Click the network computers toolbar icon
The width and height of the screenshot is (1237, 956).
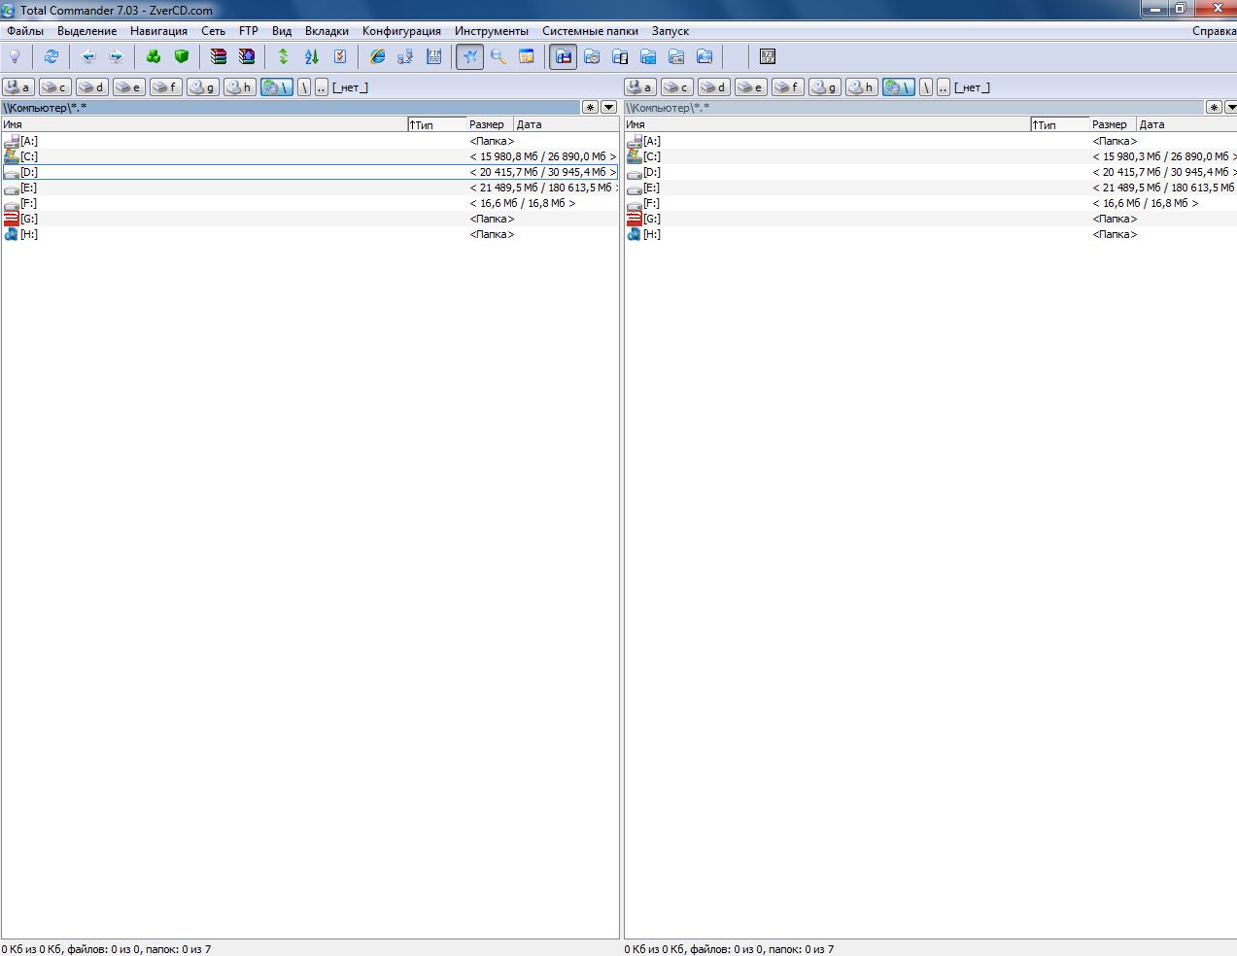[x=405, y=56]
